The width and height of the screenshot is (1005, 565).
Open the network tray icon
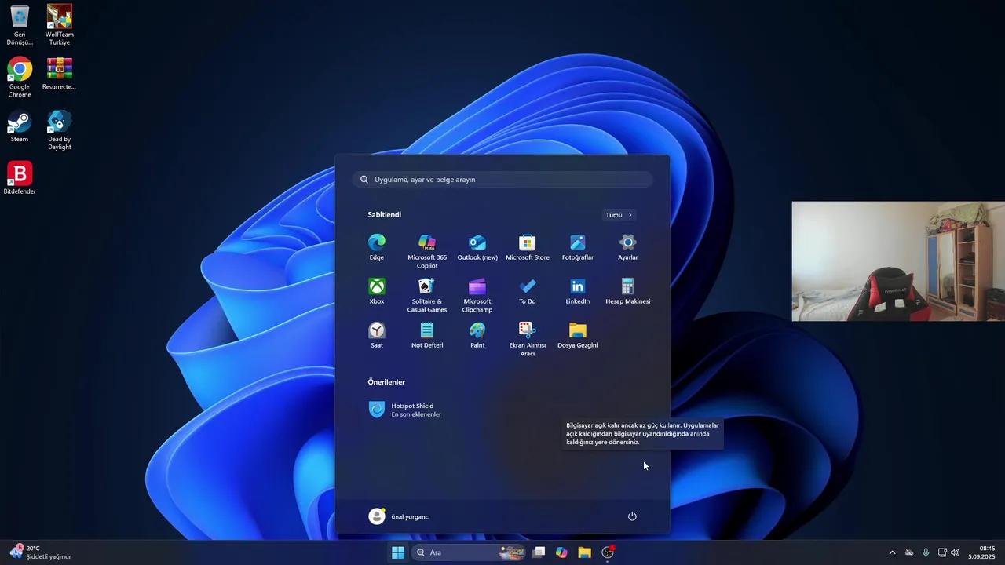pyautogui.click(x=942, y=552)
